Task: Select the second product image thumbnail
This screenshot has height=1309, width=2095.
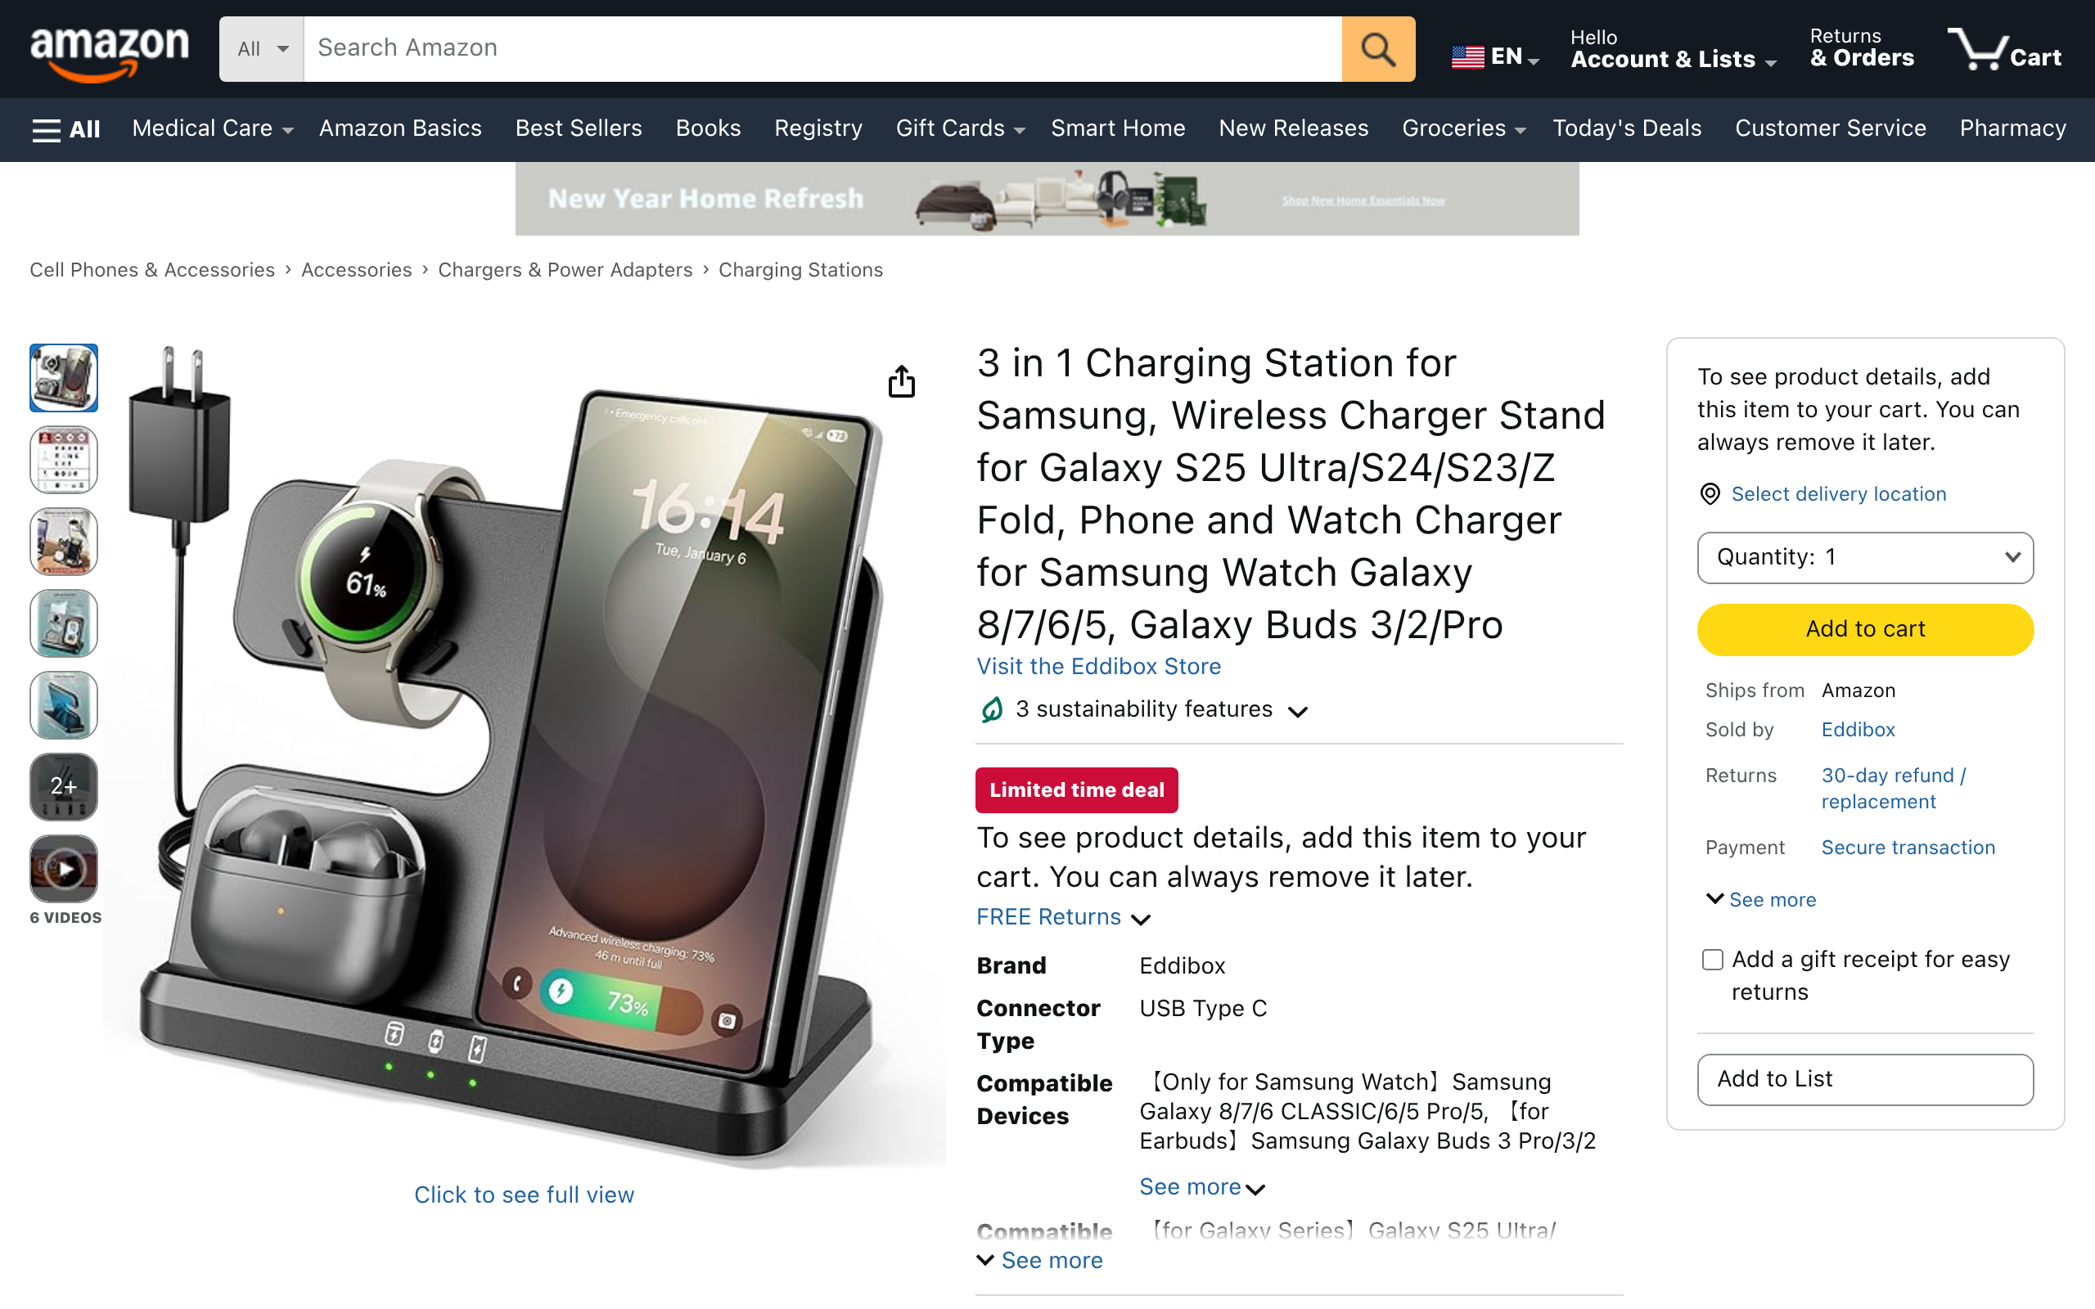Action: point(64,460)
